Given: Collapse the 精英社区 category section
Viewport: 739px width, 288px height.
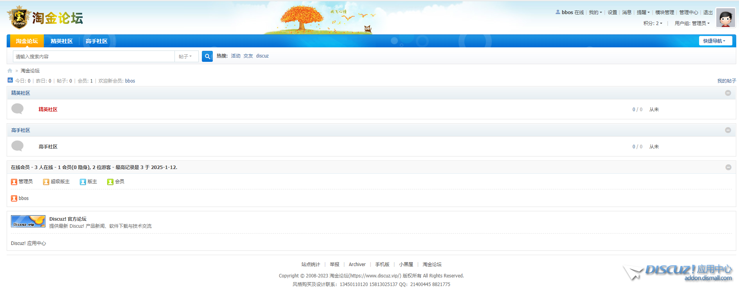Looking at the screenshot, I should (728, 93).
